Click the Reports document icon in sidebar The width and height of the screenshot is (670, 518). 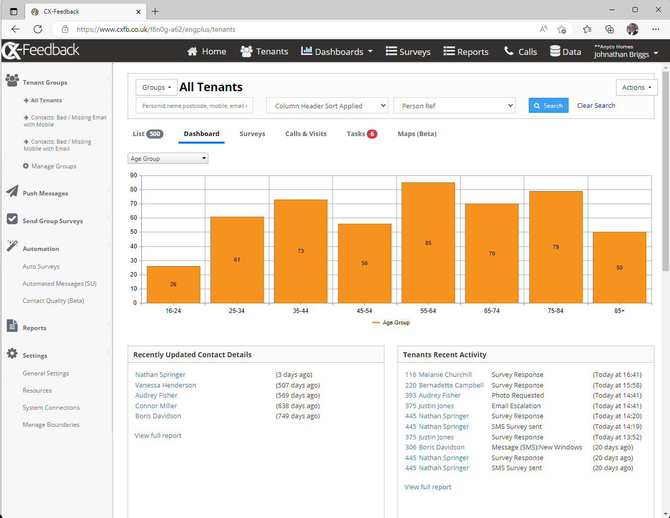pos(12,326)
